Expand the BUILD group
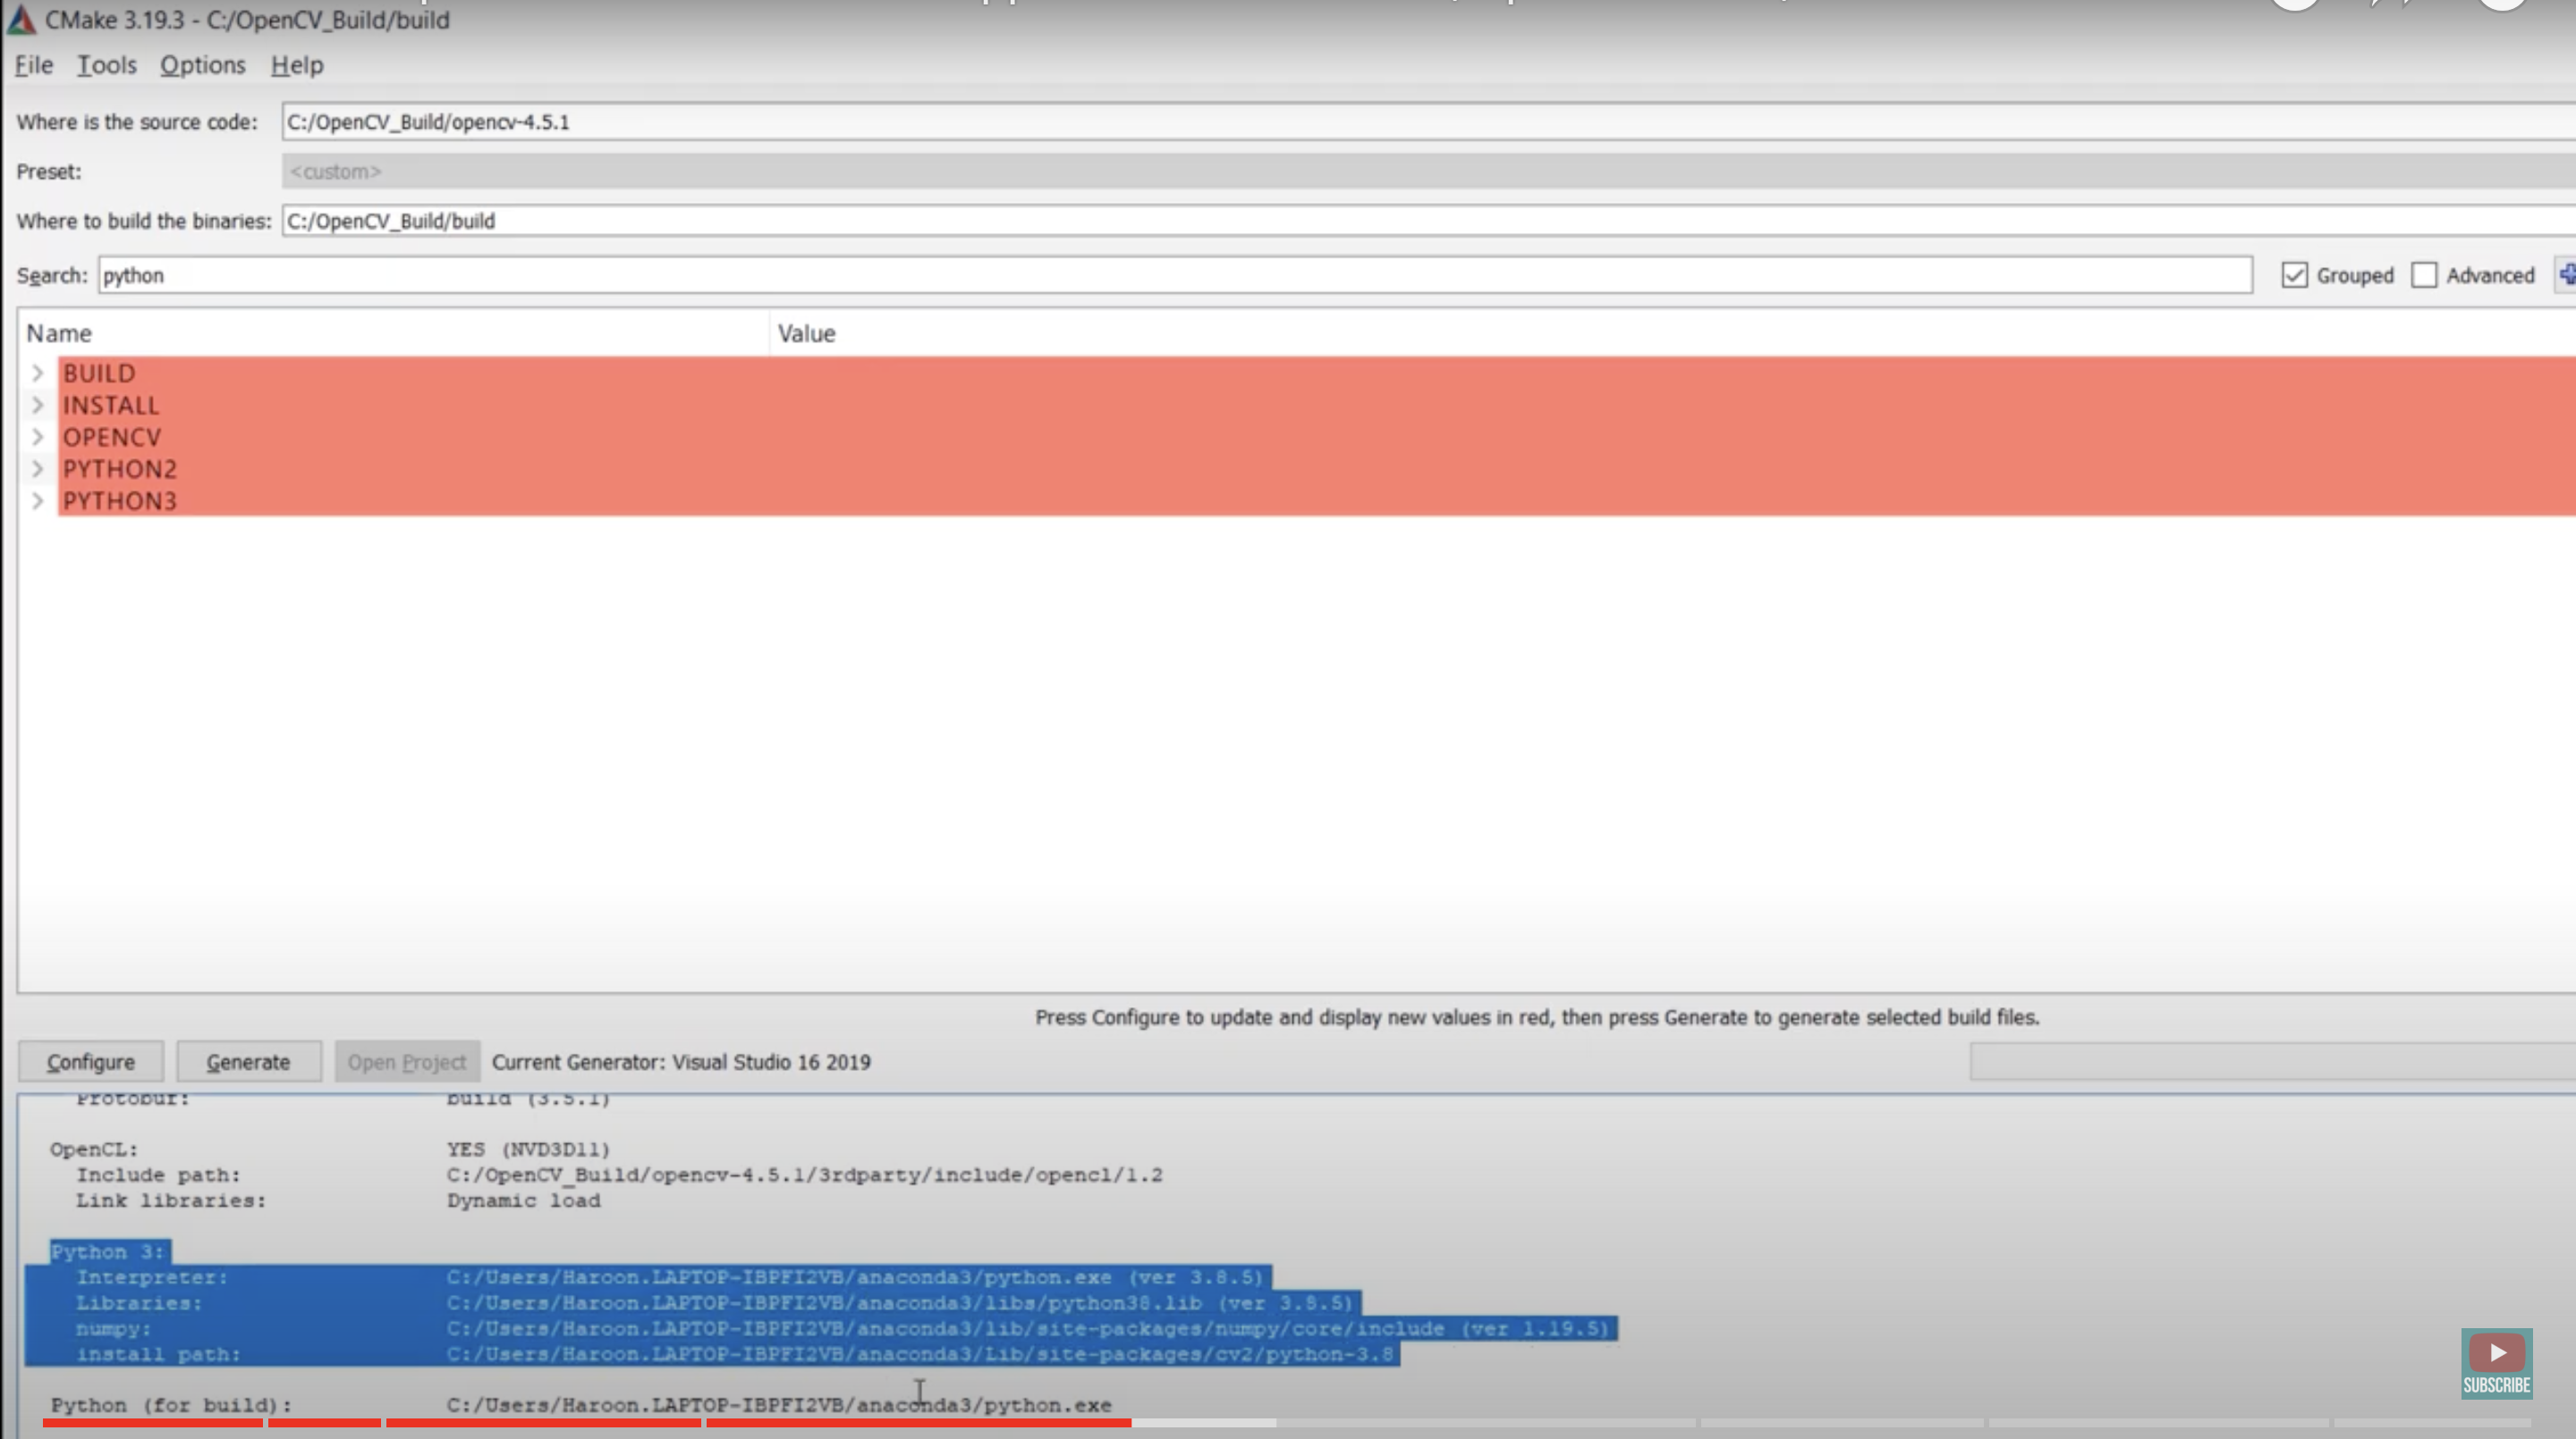Viewport: 2576px width, 1439px height. coord(38,373)
